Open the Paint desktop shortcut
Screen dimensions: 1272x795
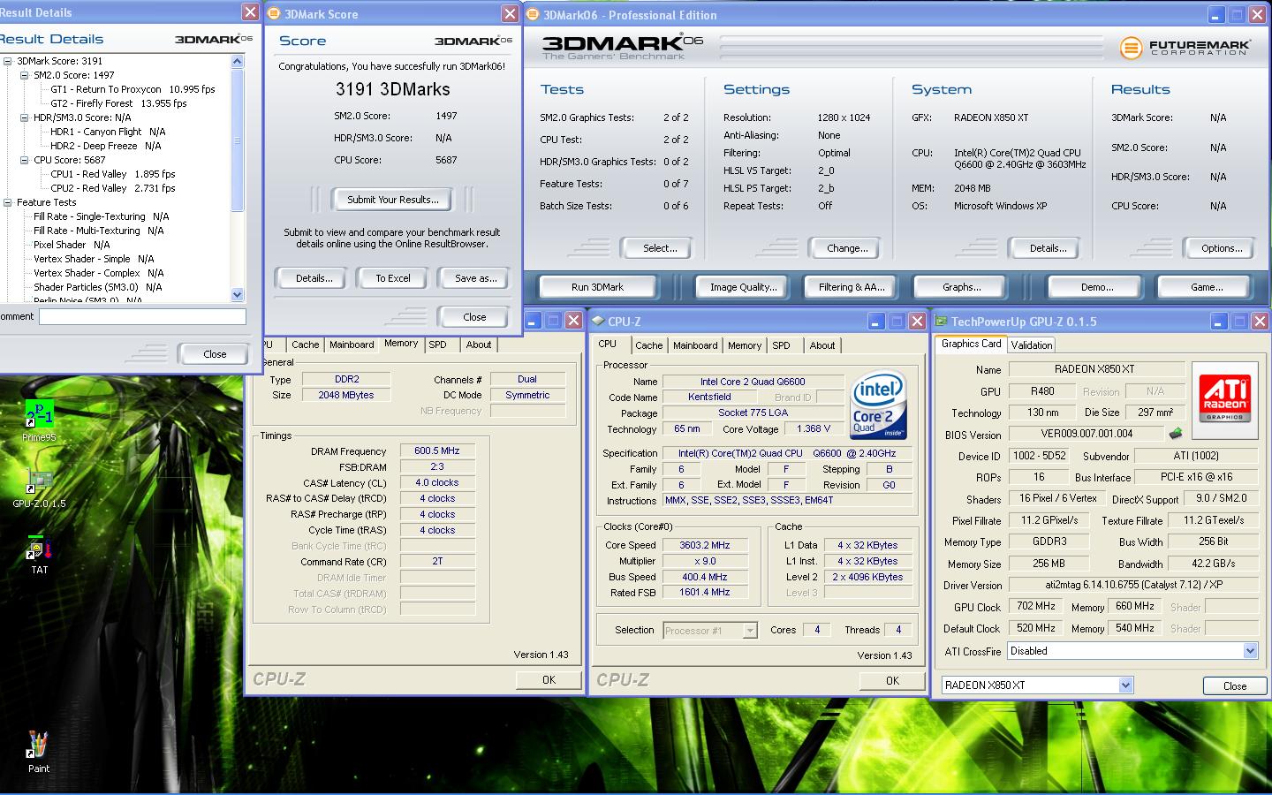click(38, 745)
